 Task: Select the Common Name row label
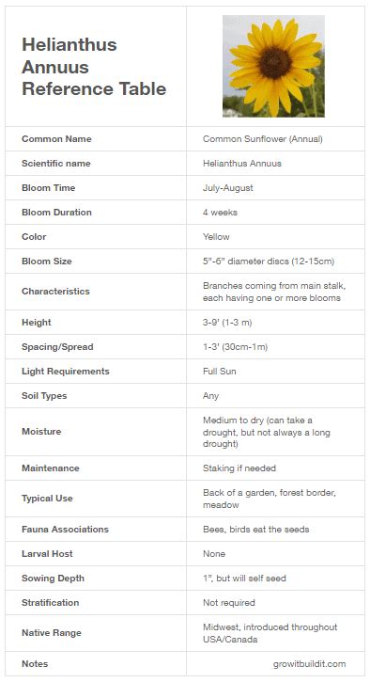point(56,139)
